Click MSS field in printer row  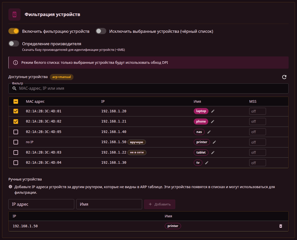257,142
